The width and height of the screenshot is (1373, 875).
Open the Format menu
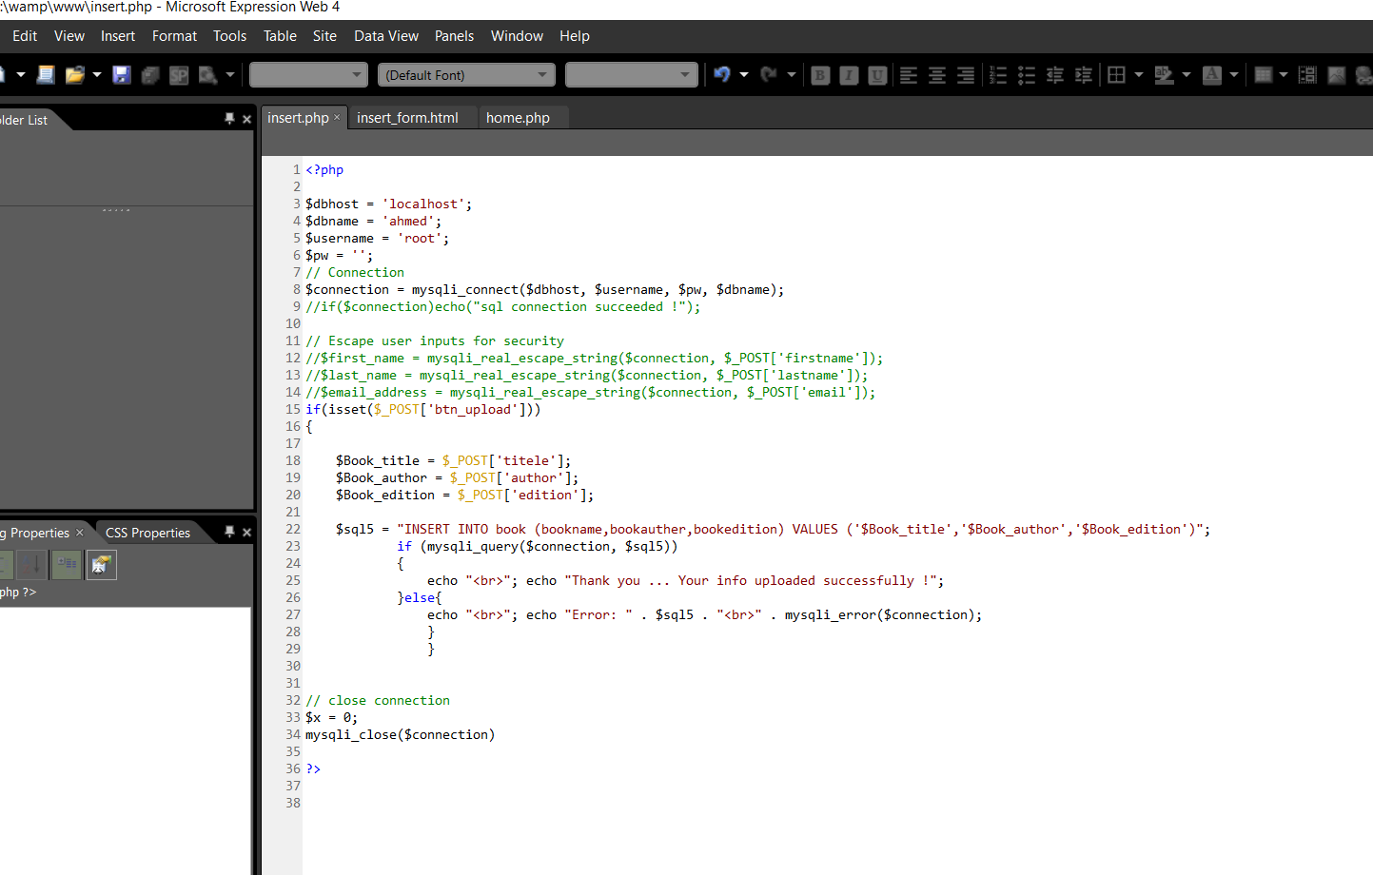175,36
